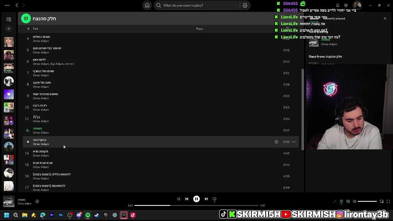The width and height of the screenshot is (393, 221).
Task: Open more options for the 'הסוף הזה' track
Action: coord(294,142)
